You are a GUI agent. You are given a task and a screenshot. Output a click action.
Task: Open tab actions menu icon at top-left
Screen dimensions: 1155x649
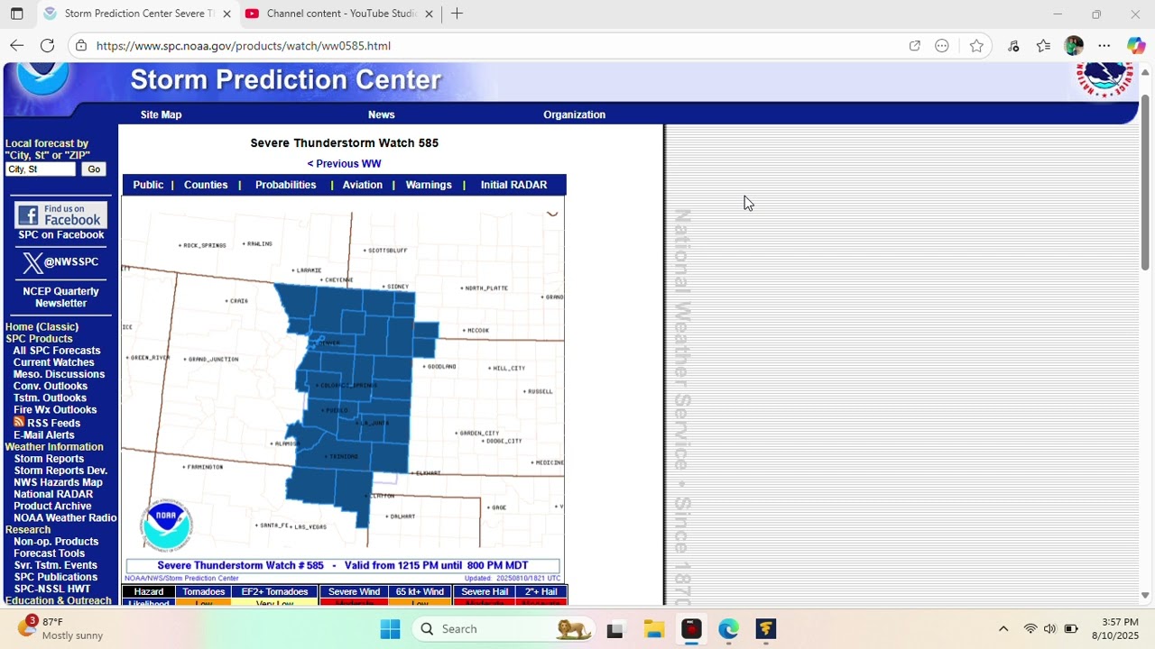16,14
